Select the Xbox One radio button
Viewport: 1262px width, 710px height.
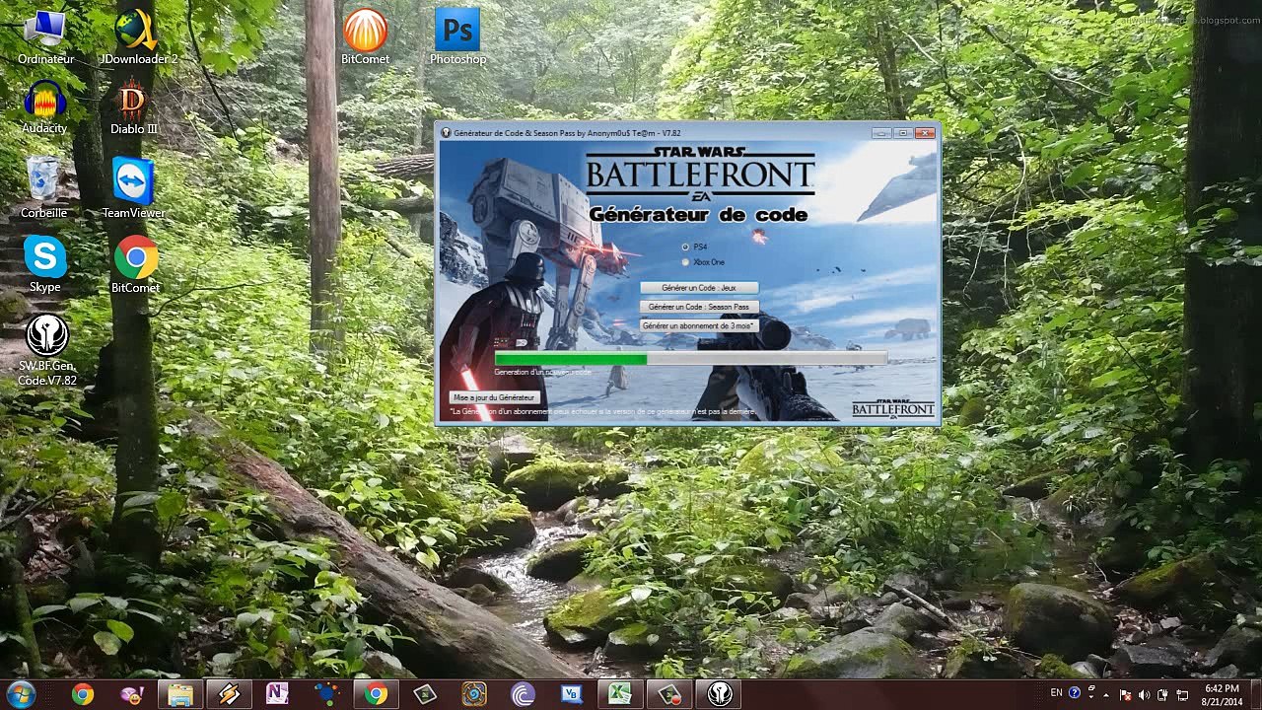685,262
